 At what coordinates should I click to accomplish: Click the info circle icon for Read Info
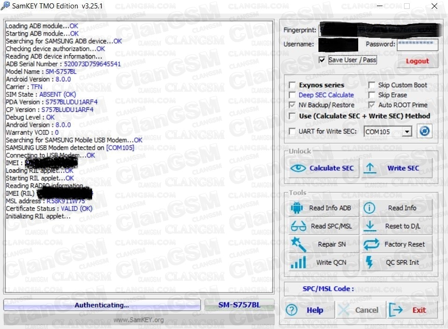369,208
